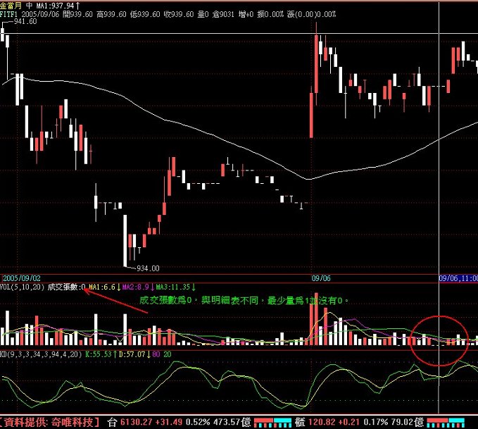This screenshot has height=429, width=478.
Task: Click the TAIEX up/down bar indicator icon
Action: tap(272, 423)
